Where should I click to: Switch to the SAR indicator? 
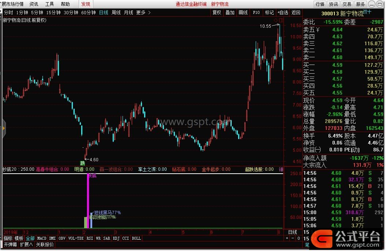pyautogui.click(x=106, y=238)
